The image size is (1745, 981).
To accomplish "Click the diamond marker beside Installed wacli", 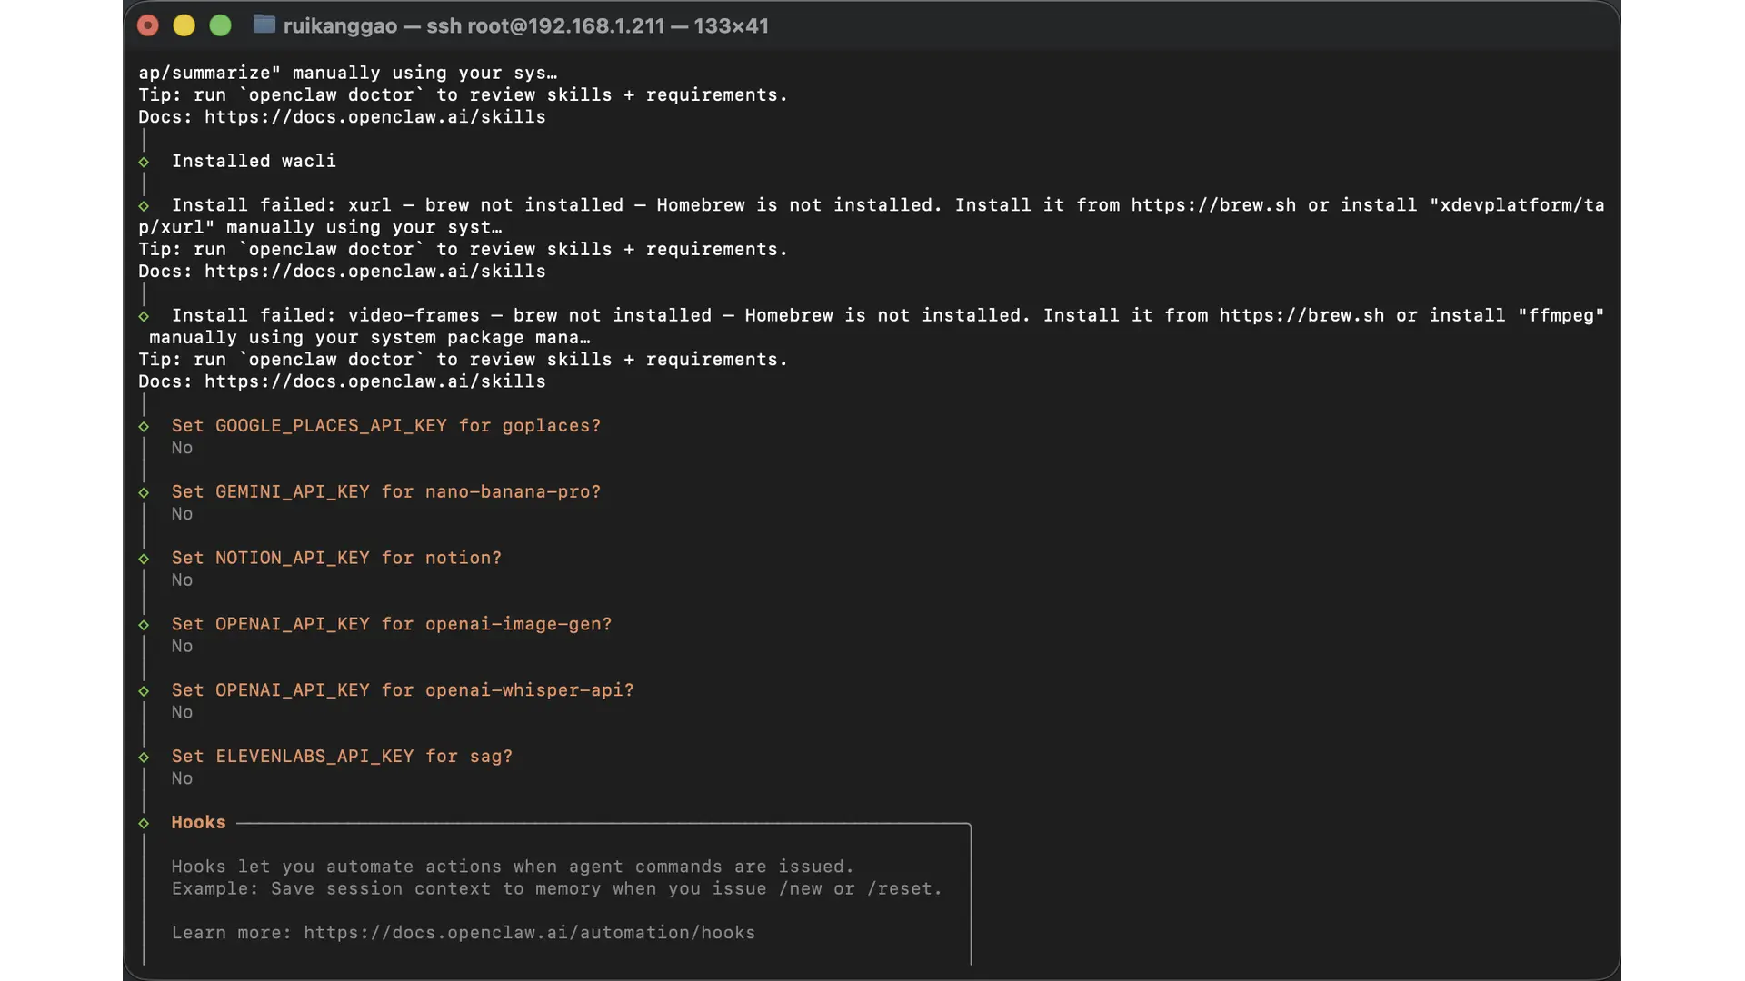I will [x=144, y=162].
